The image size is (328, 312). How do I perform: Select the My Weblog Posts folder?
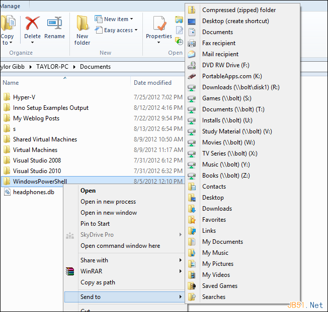[x=36, y=118]
